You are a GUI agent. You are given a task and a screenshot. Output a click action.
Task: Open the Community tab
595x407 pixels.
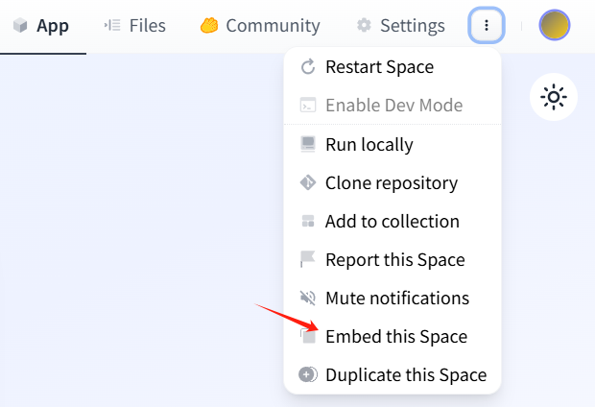coord(260,26)
